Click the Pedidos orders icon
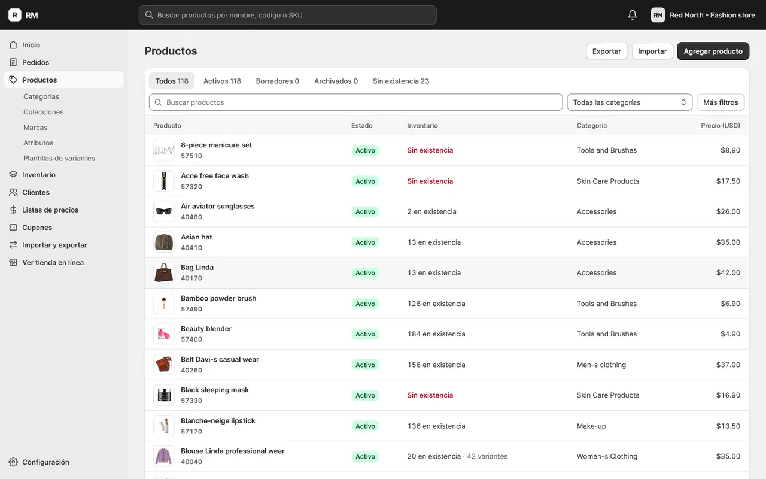Viewport: 766px width, 479px height. pos(14,62)
